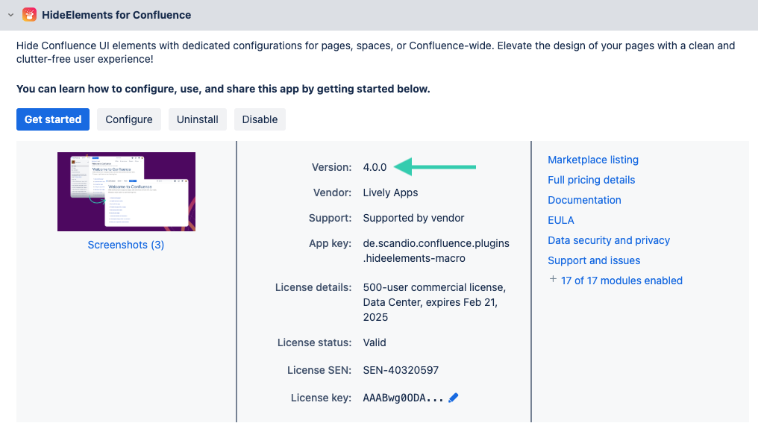Open the Marketplace listing link
Screen dimensions: 758x429
coord(592,160)
